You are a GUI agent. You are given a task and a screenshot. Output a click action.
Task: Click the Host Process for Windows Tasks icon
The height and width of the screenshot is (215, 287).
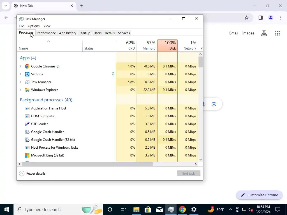pos(27,148)
